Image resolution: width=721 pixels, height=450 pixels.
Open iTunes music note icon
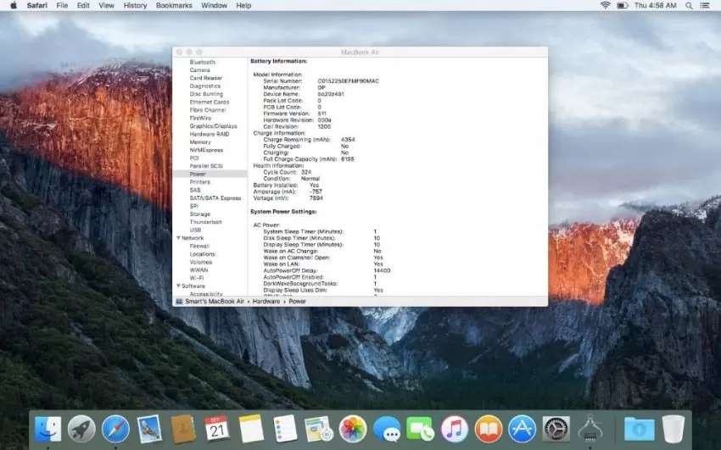pyautogui.click(x=455, y=429)
